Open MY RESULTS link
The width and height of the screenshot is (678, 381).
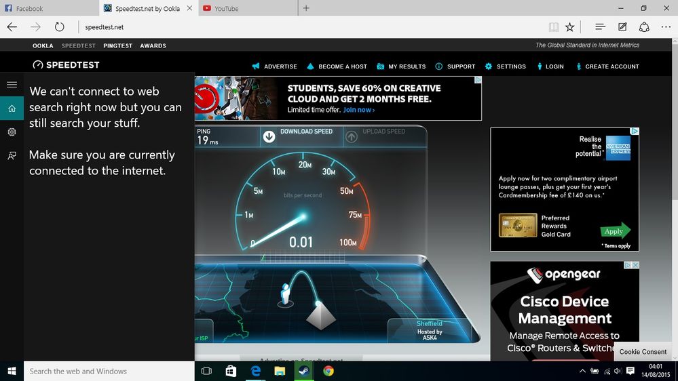[401, 66]
